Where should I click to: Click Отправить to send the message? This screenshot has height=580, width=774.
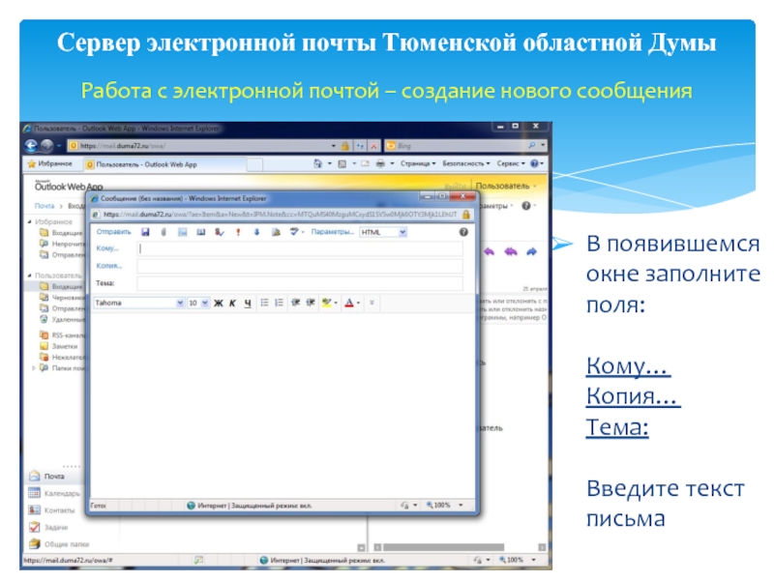pyautogui.click(x=114, y=232)
